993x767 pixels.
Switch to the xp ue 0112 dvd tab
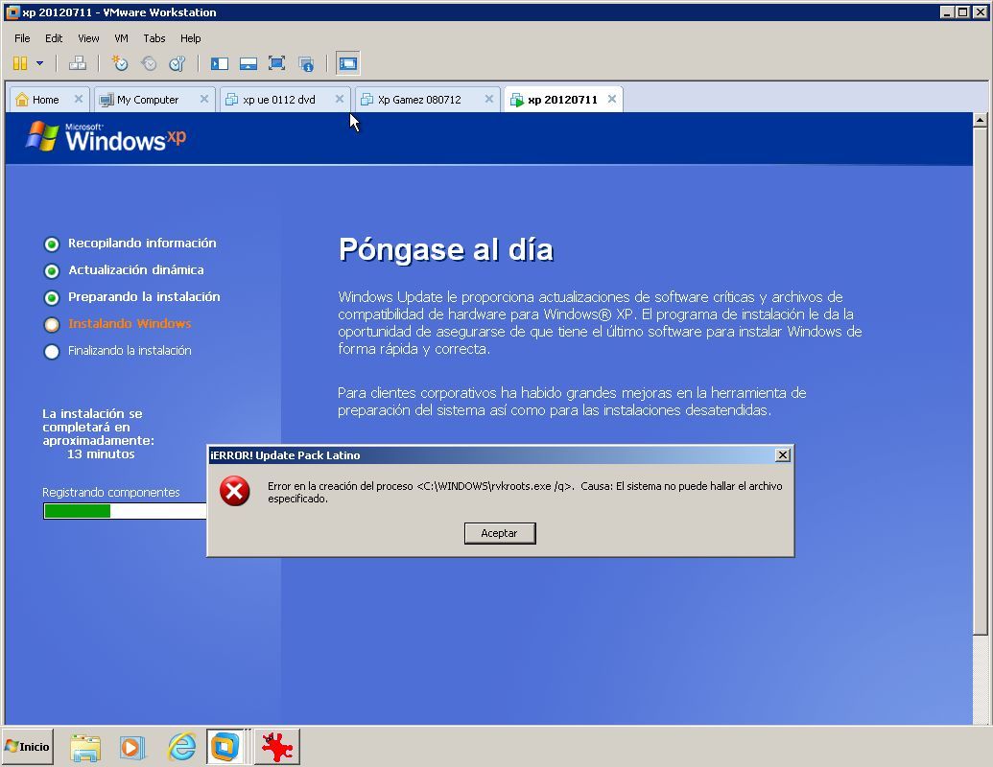[278, 100]
